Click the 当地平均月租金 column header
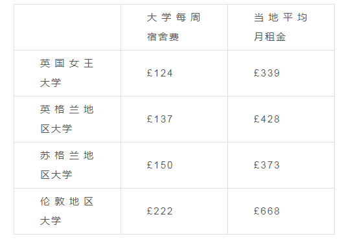The width and height of the screenshot is (344, 243). point(281,27)
